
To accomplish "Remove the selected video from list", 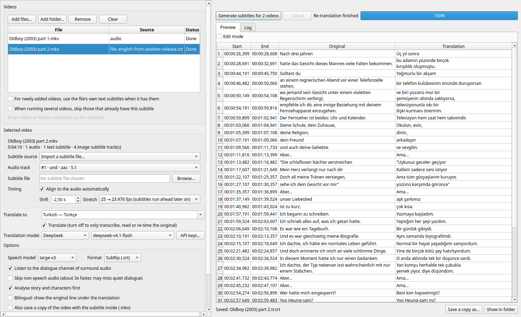I will [x=83, y=19].
